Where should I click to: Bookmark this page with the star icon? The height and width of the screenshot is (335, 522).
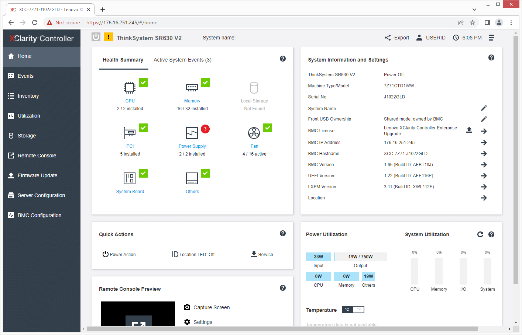coord(473,22)
